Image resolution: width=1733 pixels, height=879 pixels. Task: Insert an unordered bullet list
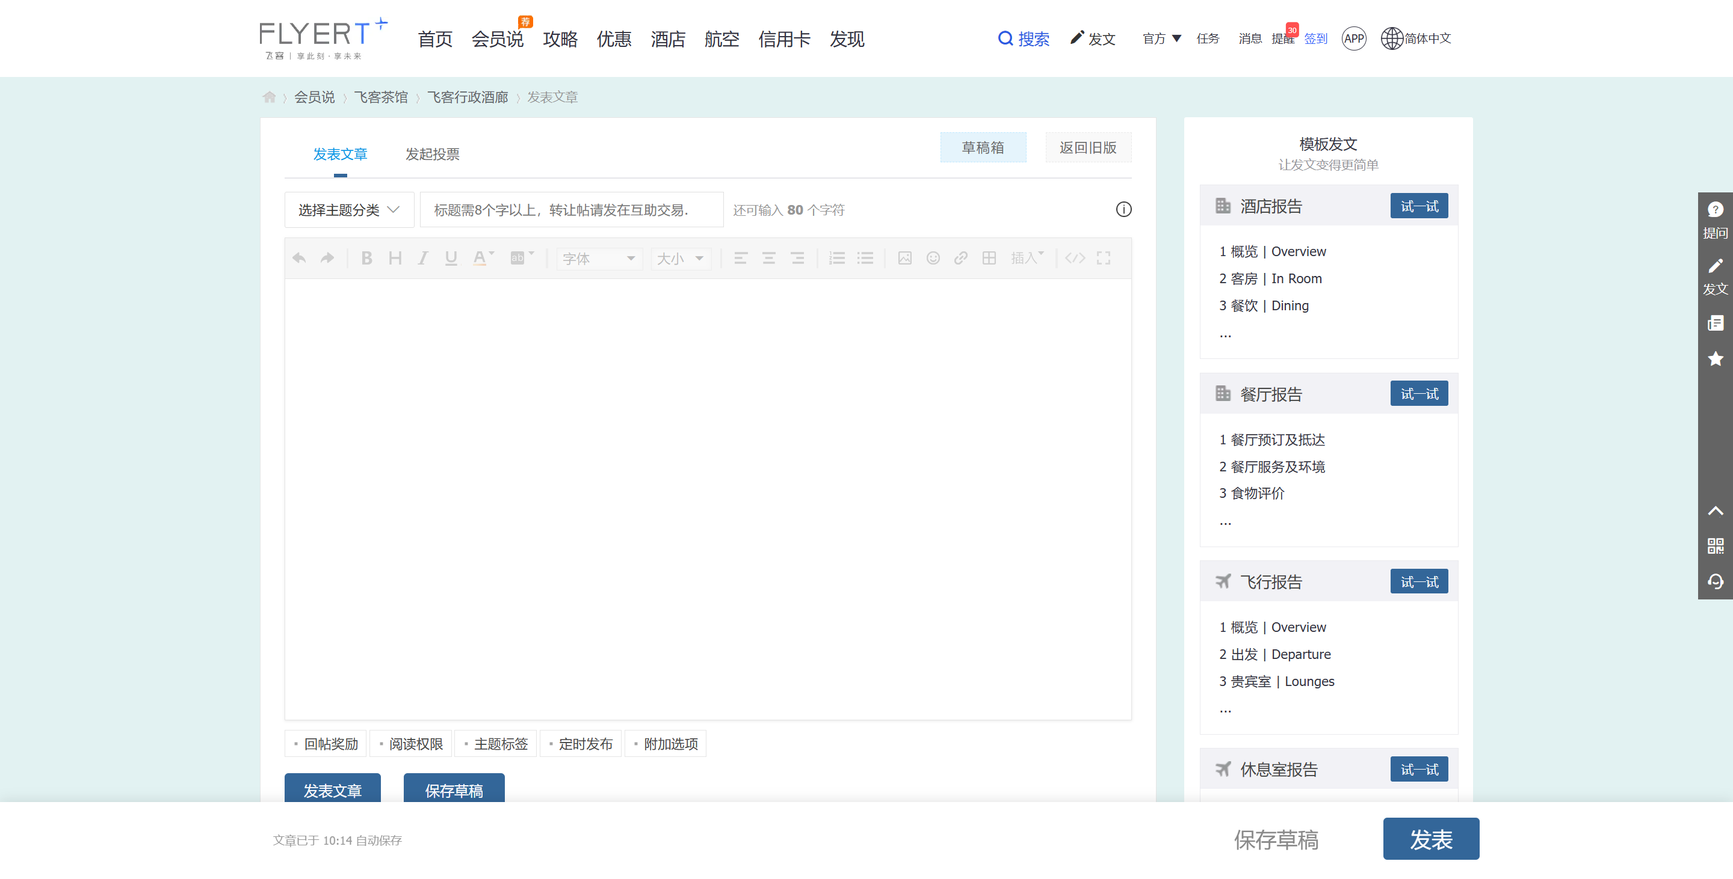(865, 258)
